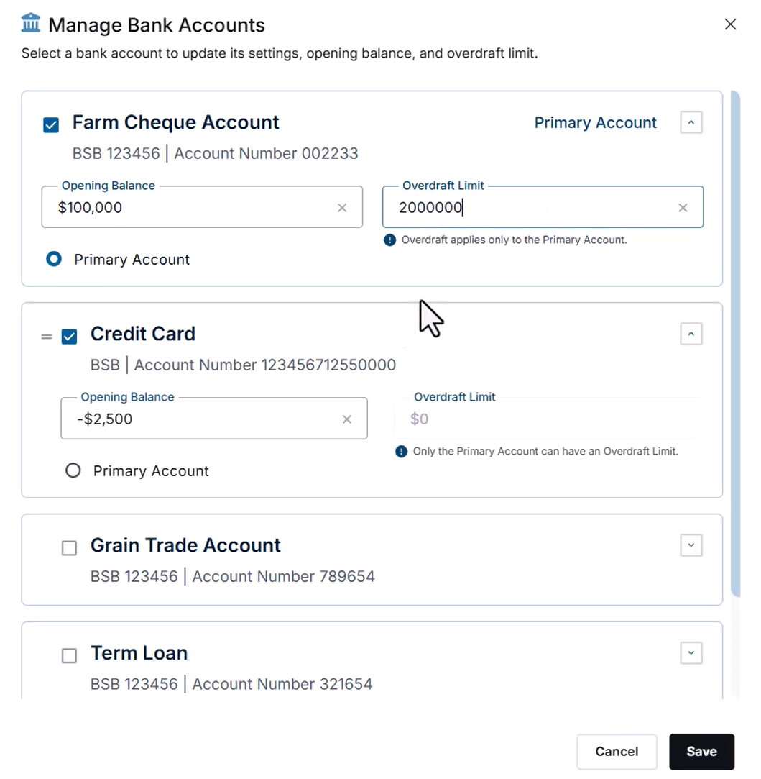Viewport: 761px width, 779px height.
Task: Click text BSB 123456 | Account Number 002233
Action: coord(215,153)
